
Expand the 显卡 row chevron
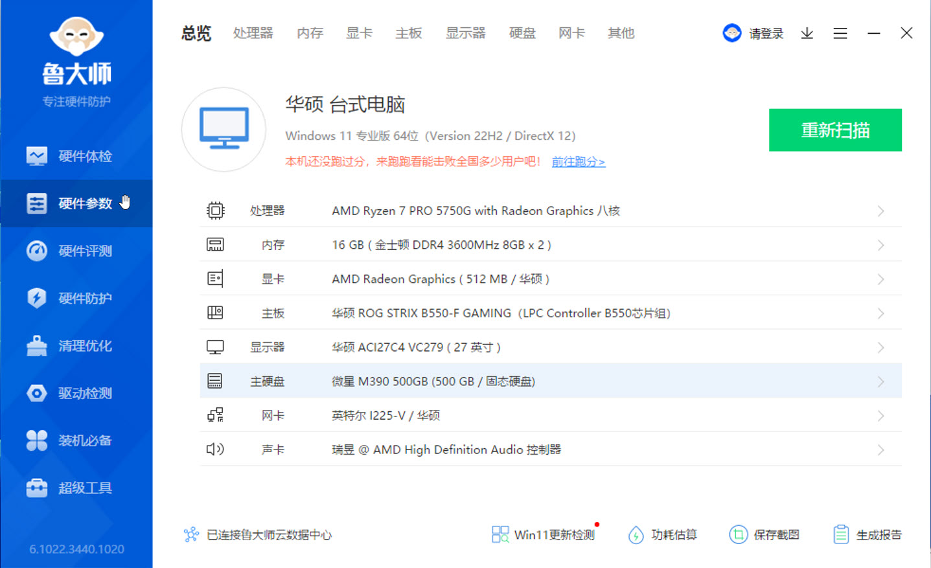[881, 279]
